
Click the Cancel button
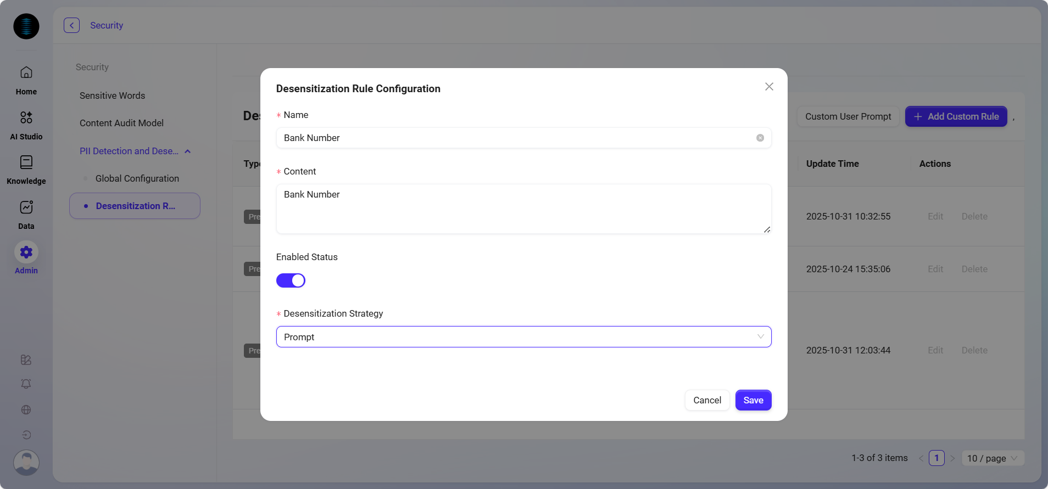(x=707, y=400)
